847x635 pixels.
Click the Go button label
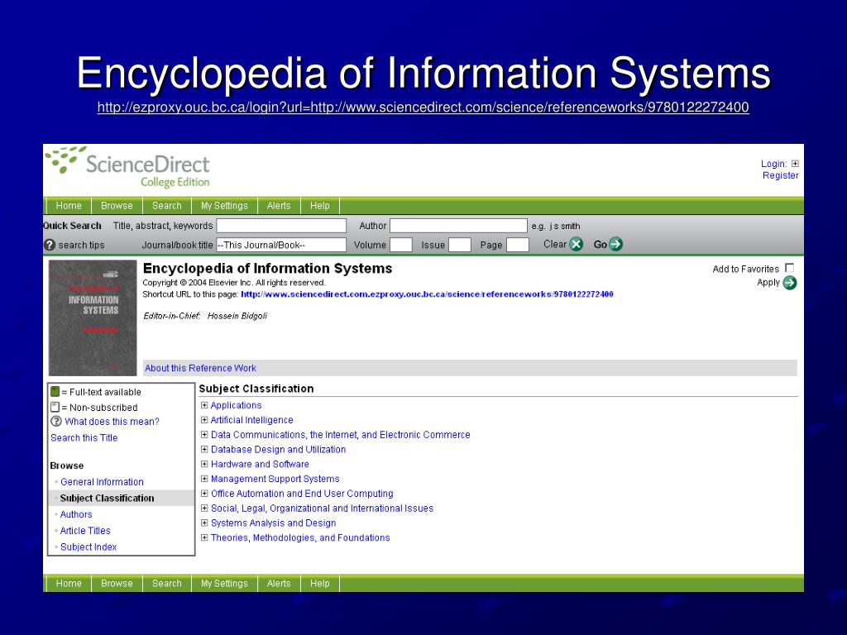click(601, 245)
